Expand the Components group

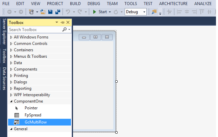pos(11,69)
